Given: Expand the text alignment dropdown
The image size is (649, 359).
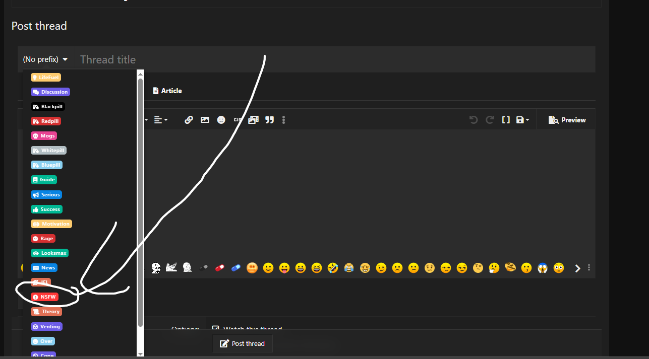Looking at the screenshot, I should 161,120.
